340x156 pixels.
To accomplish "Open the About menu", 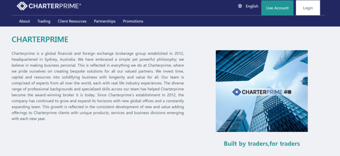I will click(25, 21).
